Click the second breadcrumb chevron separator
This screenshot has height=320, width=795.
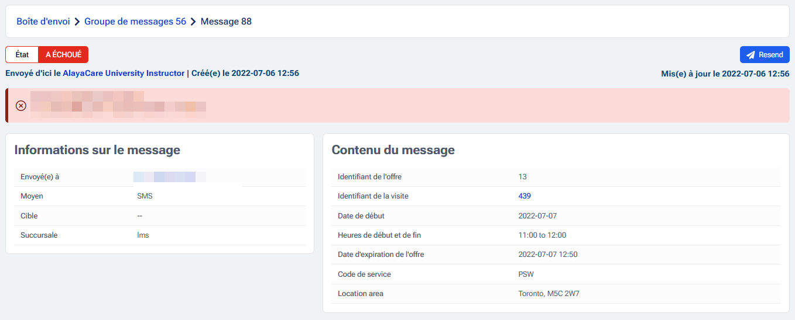tap(193, 22)
